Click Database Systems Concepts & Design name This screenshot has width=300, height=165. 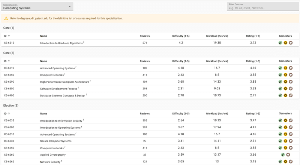tap(63, 96)
